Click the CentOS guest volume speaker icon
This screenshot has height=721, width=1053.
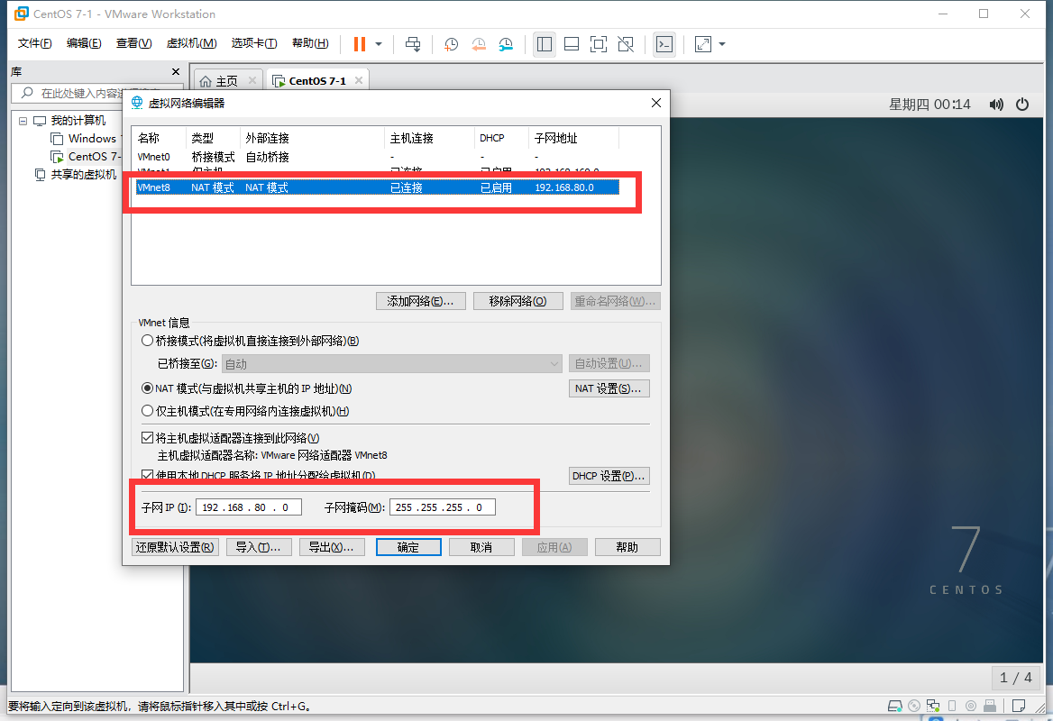[x=996, y=104]
